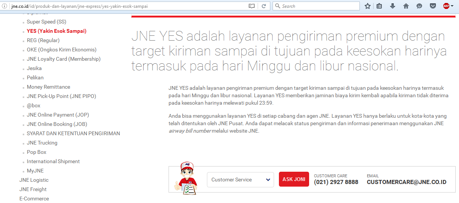Open Super Speed (SS) sidebar link

coord(47,22)
